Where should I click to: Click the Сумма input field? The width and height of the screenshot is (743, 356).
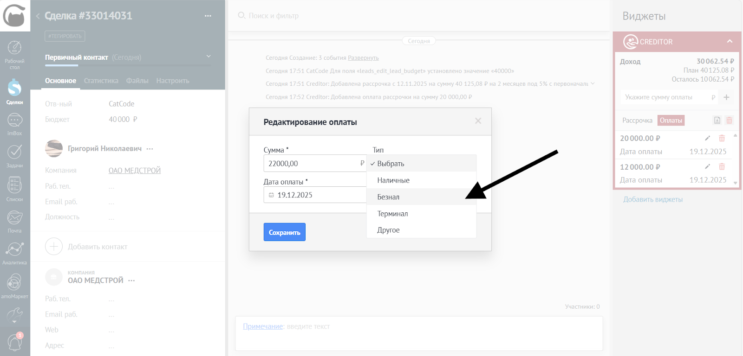click(311, 164)
